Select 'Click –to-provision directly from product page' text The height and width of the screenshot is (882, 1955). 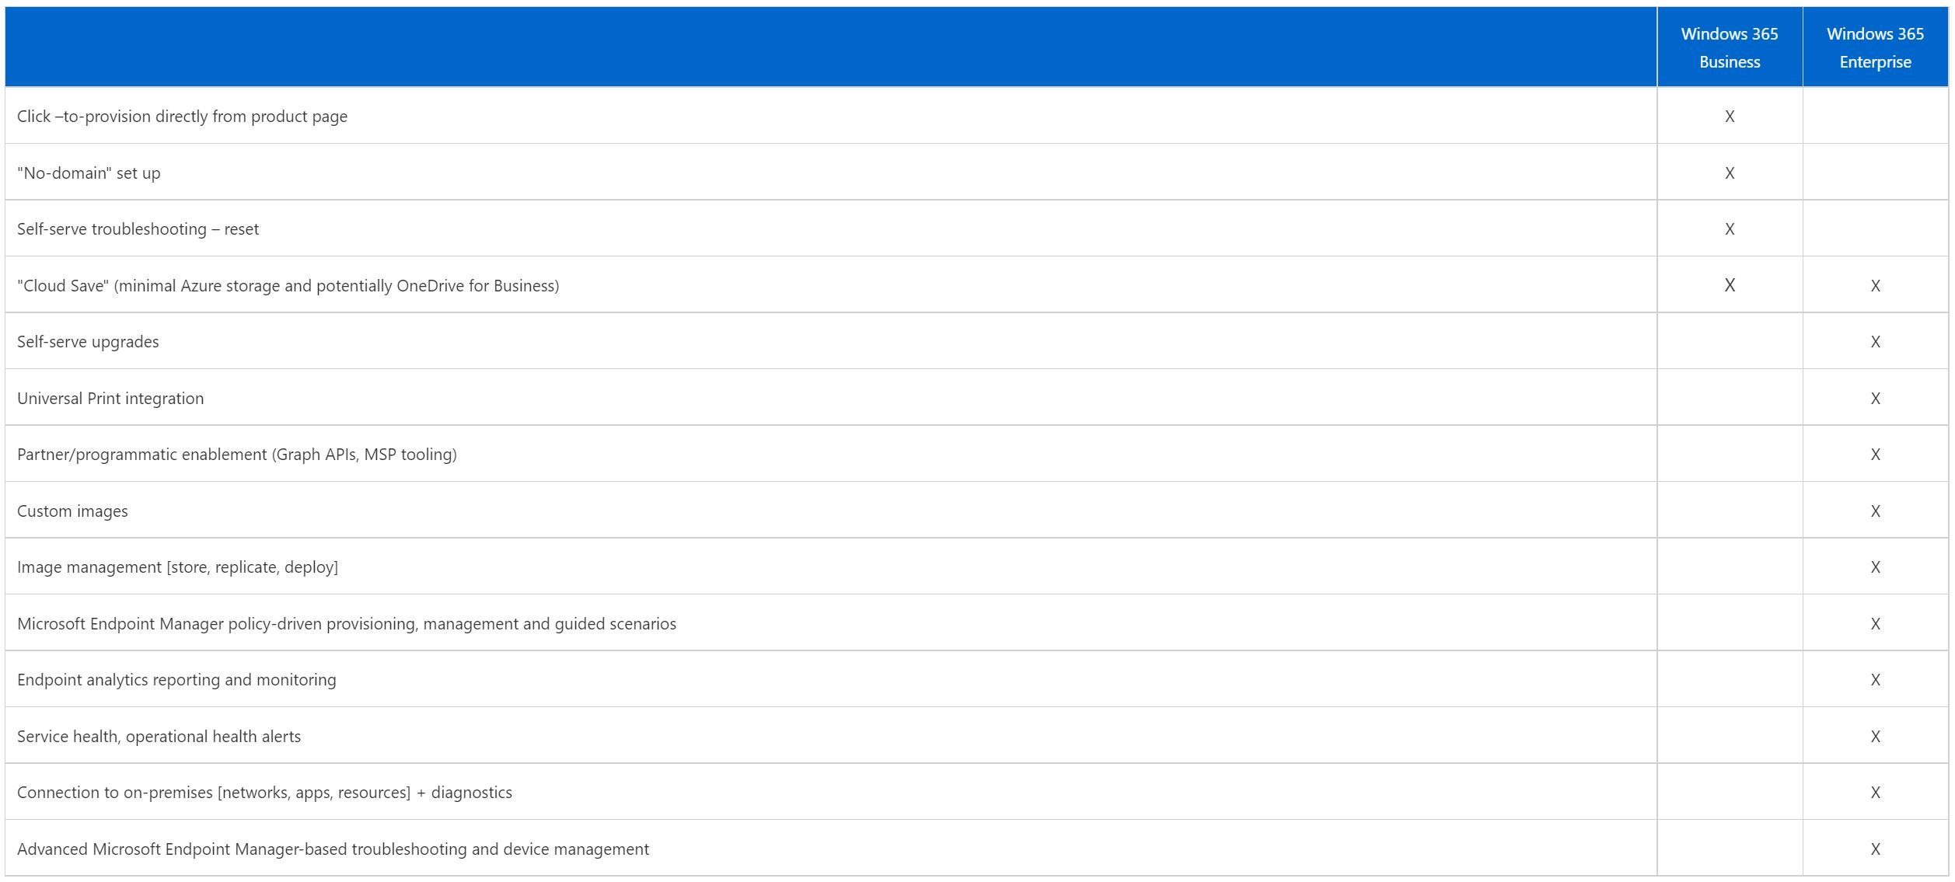coord(182,117)
